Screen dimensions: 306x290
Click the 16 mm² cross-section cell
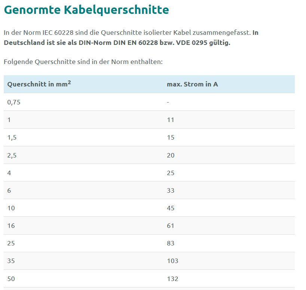(x=11, y=226)
